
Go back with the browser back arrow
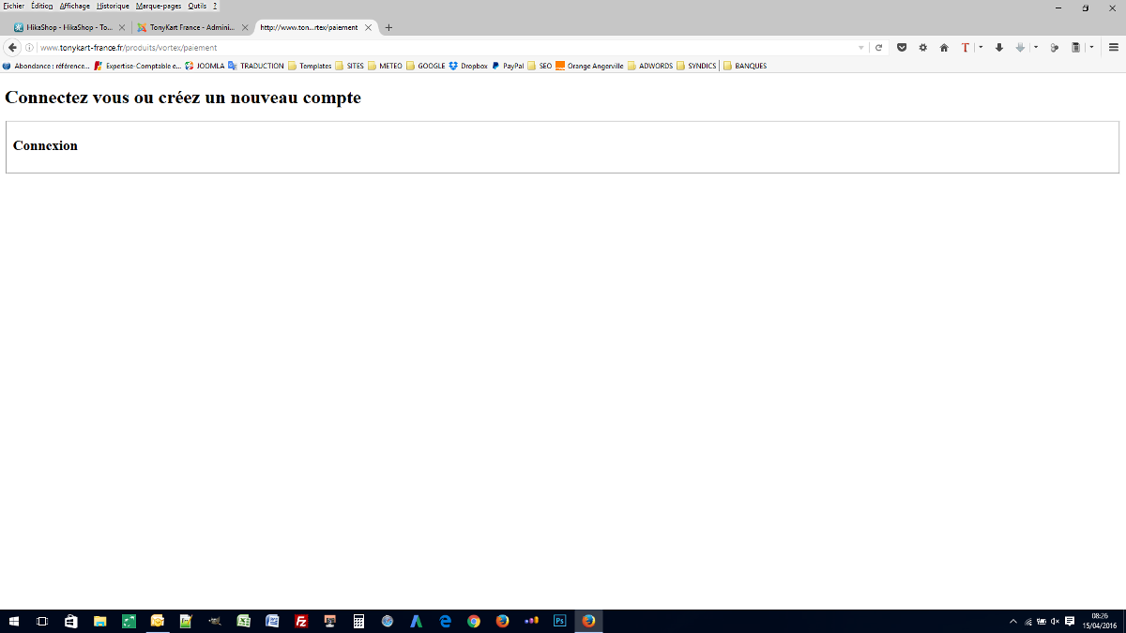pyautogui.click(x=13, y=48)
